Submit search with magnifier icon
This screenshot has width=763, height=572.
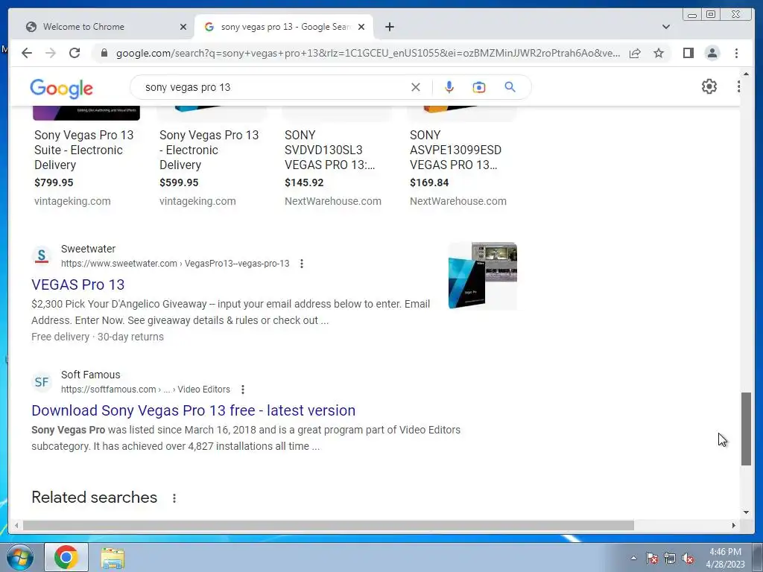[510, 87]
